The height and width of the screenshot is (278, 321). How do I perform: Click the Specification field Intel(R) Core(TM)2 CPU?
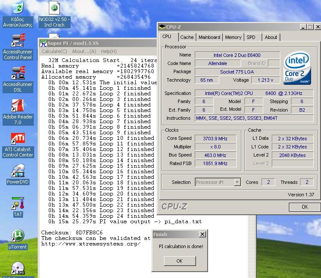pyautogui.click(x=254, y=93)
